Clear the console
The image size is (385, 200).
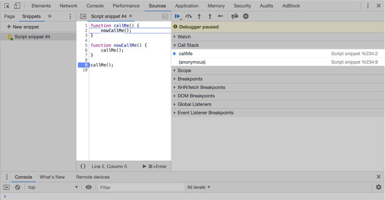pyautogui.click(x=17, y=187)
